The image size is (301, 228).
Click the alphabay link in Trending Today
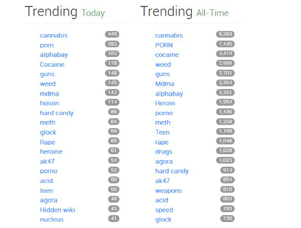click(x=54, y=55)
